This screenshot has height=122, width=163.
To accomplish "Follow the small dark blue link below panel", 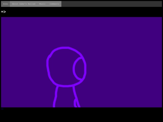I will 2,109.
